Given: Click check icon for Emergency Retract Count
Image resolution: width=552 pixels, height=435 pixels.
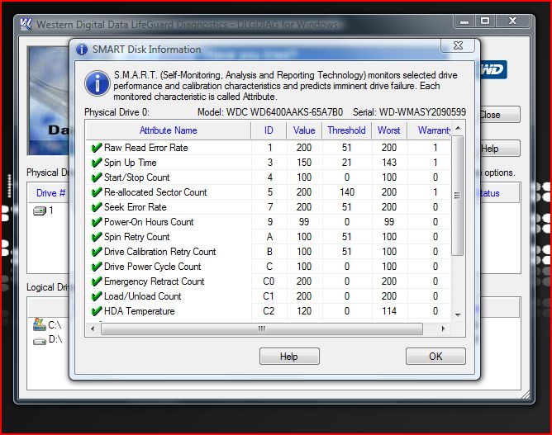Looking at the screenshot, I should (96, 281).
